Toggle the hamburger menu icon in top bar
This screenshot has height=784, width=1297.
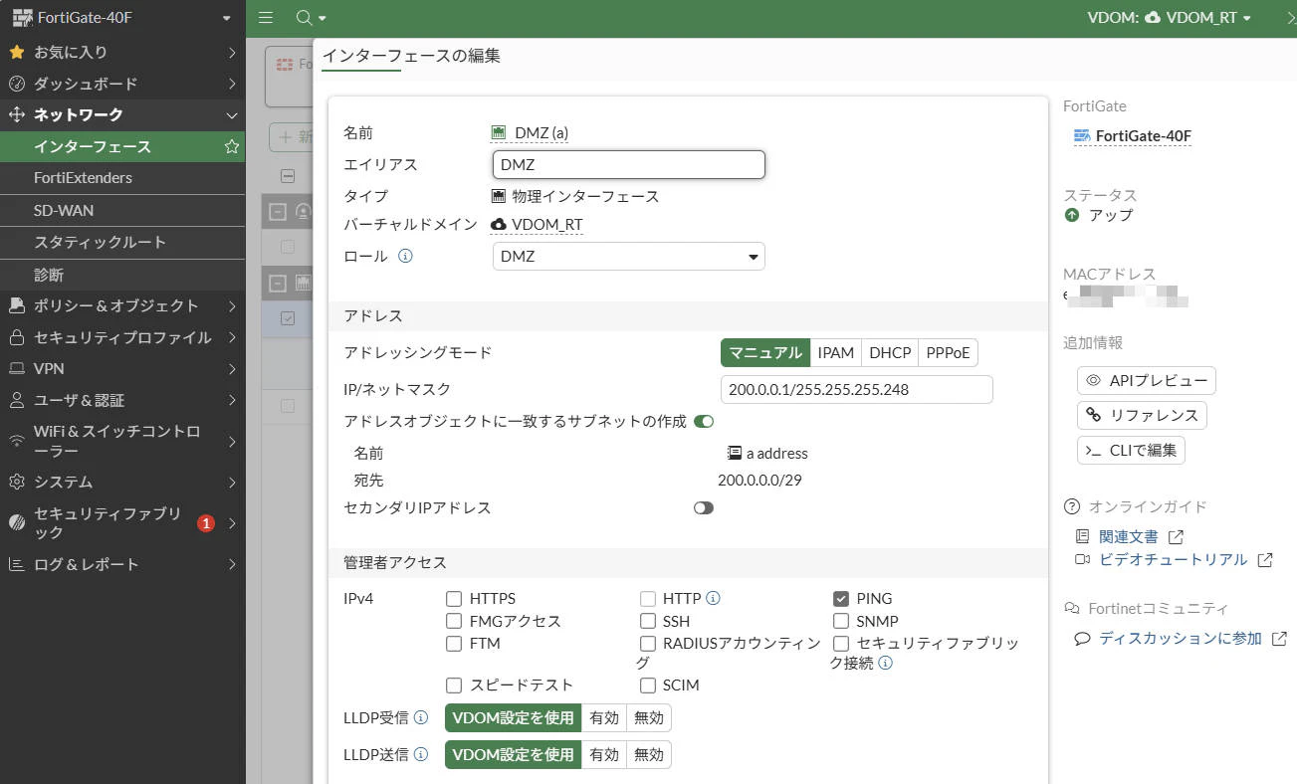[x=266, y=18]
